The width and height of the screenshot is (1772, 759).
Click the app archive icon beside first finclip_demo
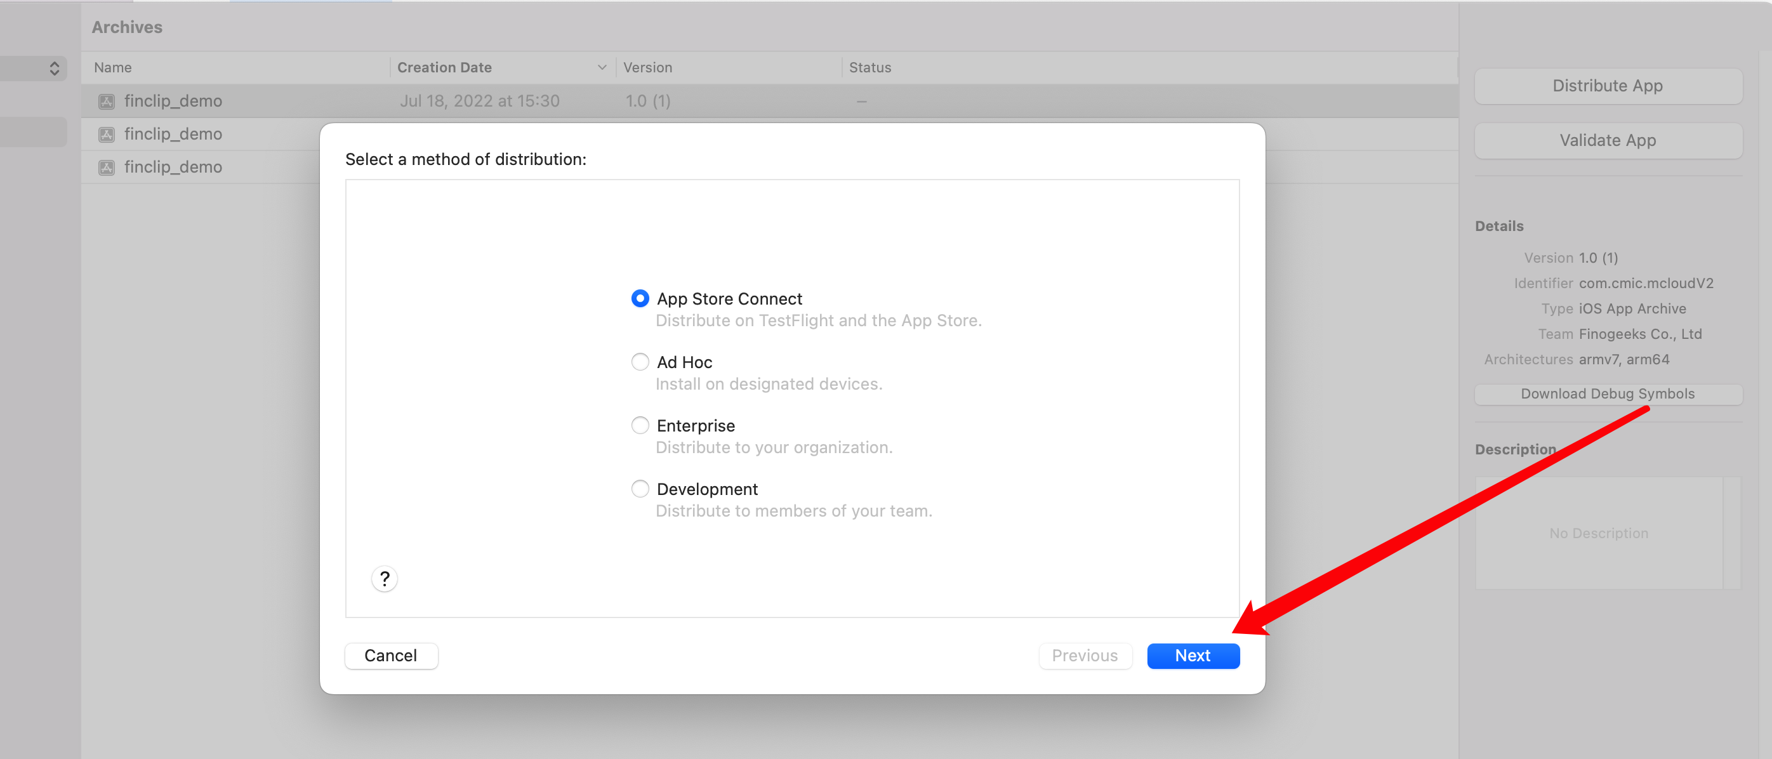click(107, 100)
